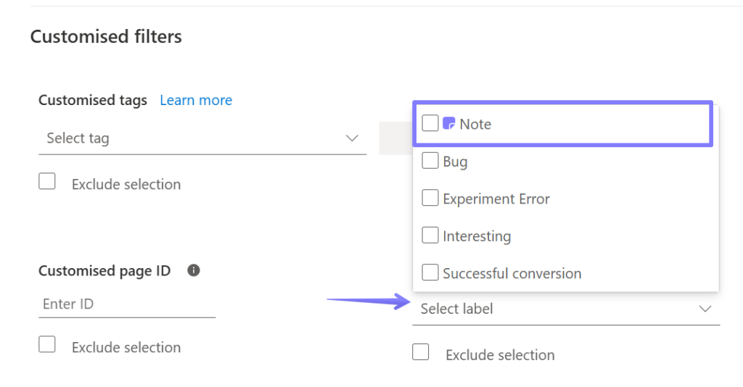Image resolution: width=743 pixels, height=387 pixels.
Task: Enable Exclude selection under Customised tags
Action: [x=47, y=183]
